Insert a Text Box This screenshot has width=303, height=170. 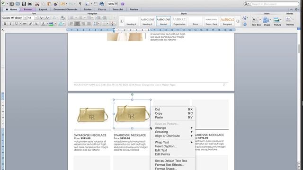[x=256, y=21]
